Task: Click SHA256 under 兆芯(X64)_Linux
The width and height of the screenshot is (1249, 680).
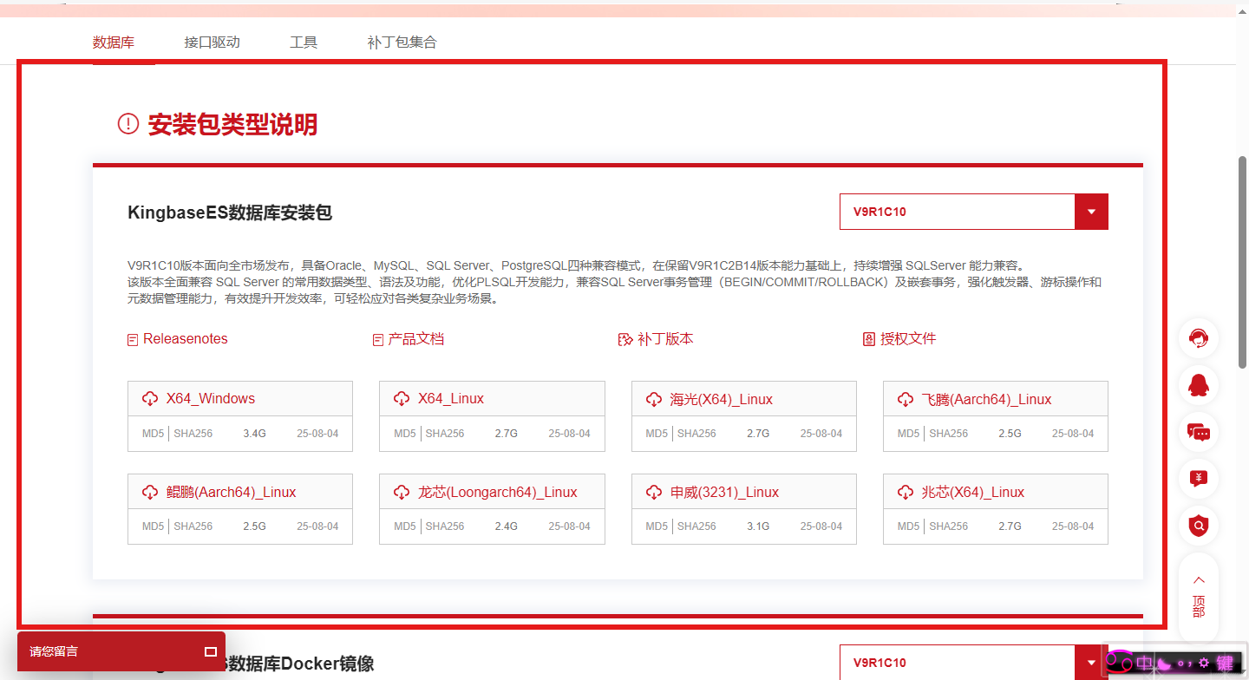Action: [x=949, y=526]
